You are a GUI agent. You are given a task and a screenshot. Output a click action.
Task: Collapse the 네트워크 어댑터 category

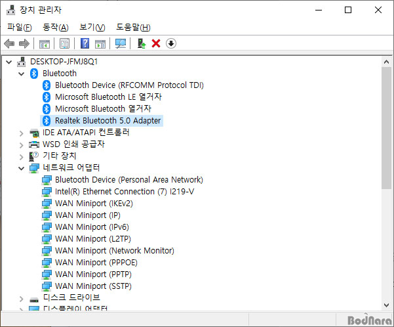point(22,168)
